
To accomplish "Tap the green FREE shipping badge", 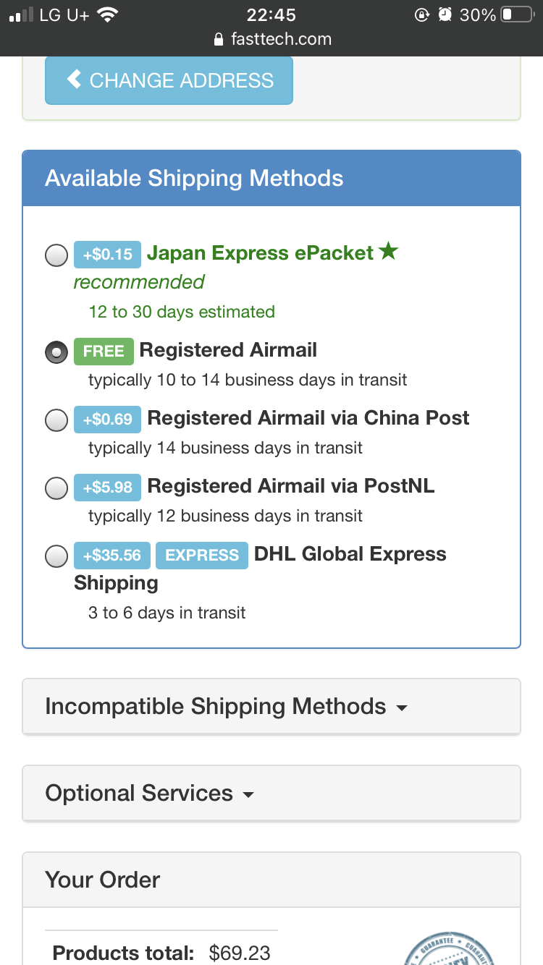I will point(104,351).
